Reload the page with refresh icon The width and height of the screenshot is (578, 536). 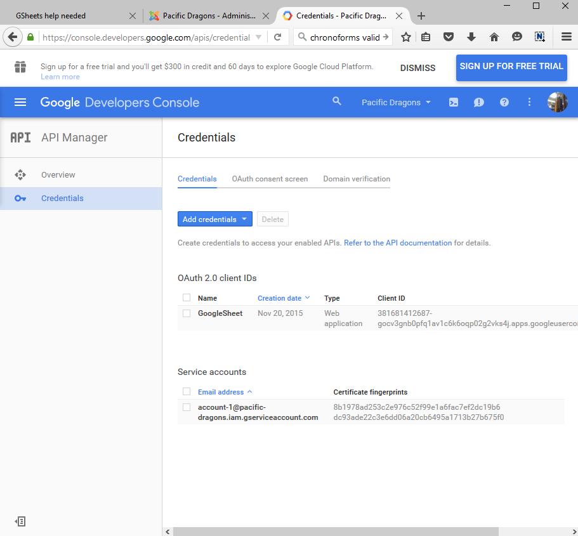coord(278,37)
